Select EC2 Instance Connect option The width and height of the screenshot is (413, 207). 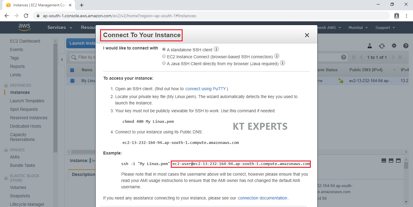[x=164, y=56]
